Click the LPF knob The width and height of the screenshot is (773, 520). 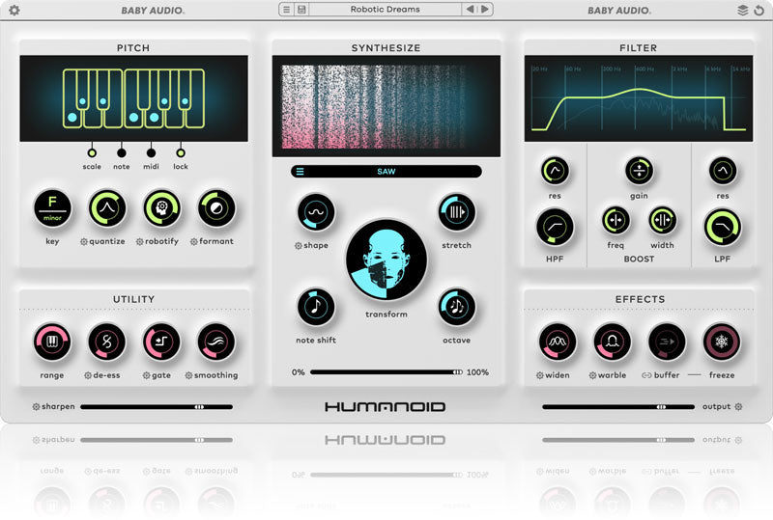(722, 227)
